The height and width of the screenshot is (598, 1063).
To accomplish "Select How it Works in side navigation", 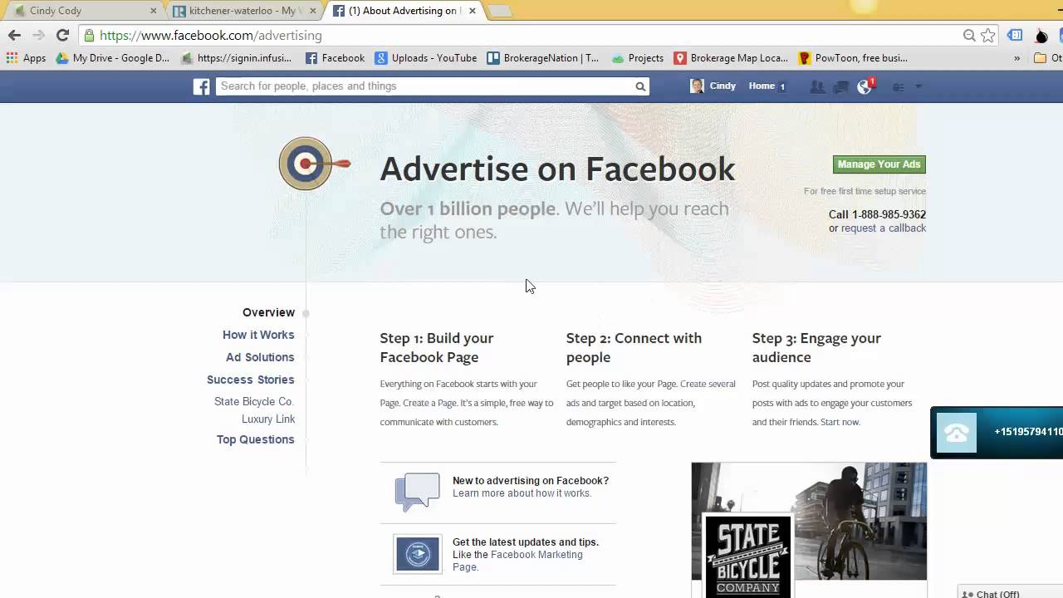I will click(258, 335).
